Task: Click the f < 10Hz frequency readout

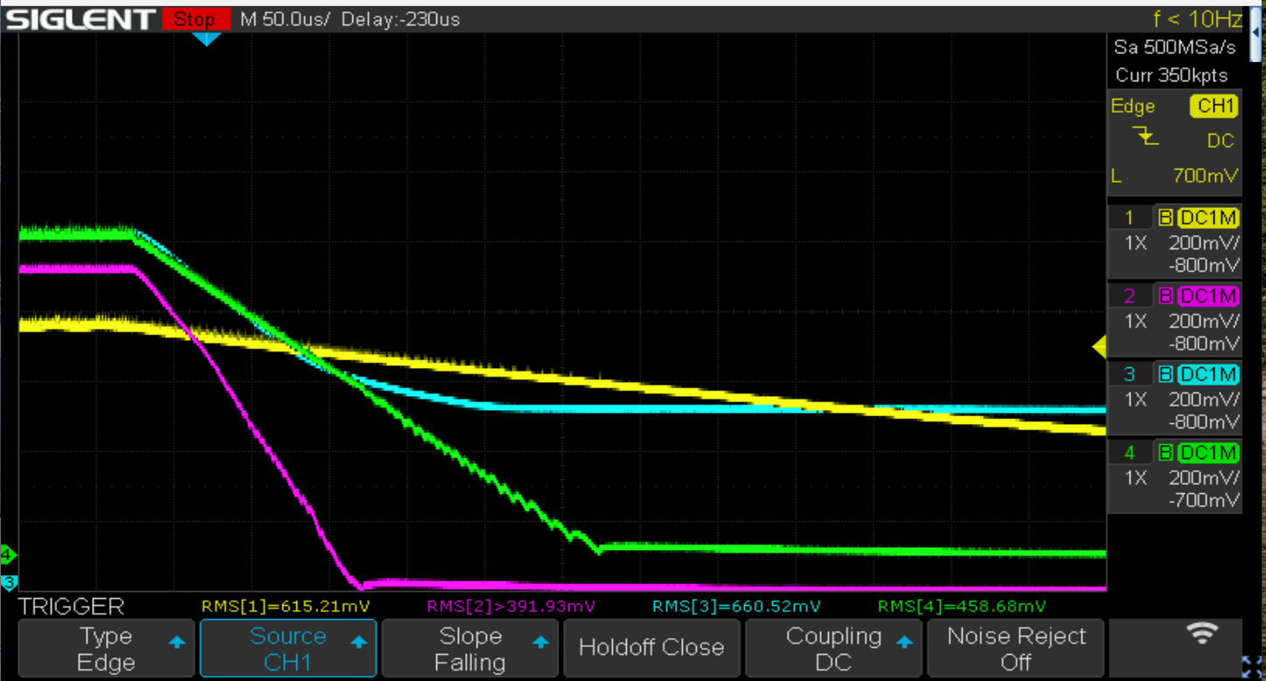Action: tap(1197, 19)
